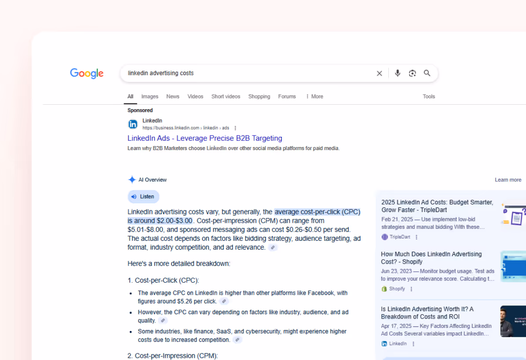
Task: Click the LinkedIn favicon in the sponsored result
Action: pos(133,124)
